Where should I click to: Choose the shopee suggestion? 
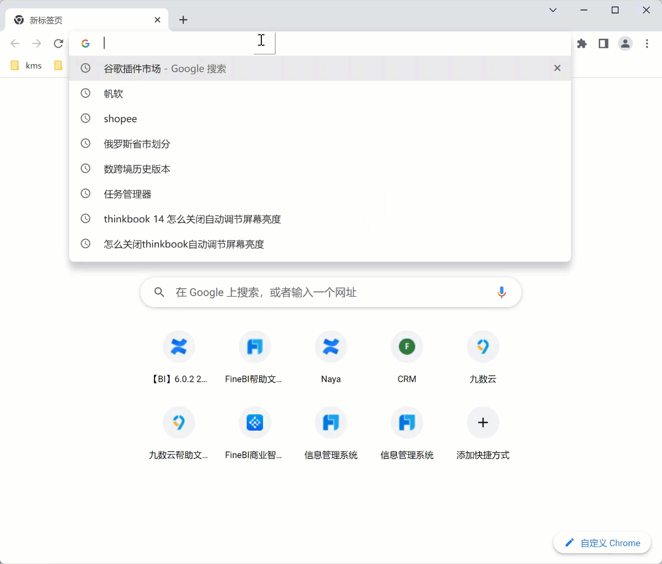pos(320,119)
